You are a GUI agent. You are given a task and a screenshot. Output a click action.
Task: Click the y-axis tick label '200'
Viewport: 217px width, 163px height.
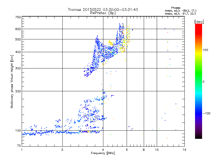pyautogui.click(x=18, y=91)
